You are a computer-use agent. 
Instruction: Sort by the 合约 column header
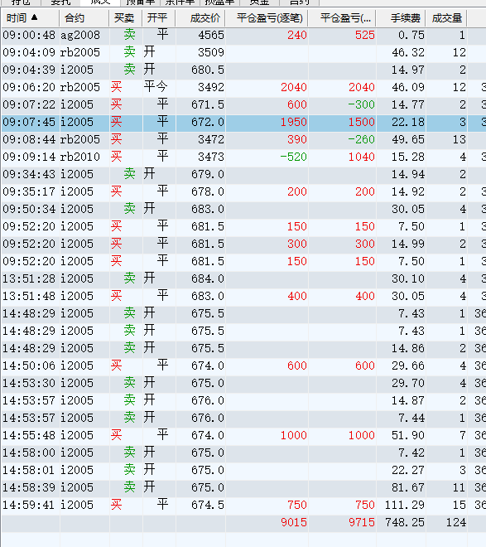click(x=84, y=17)
